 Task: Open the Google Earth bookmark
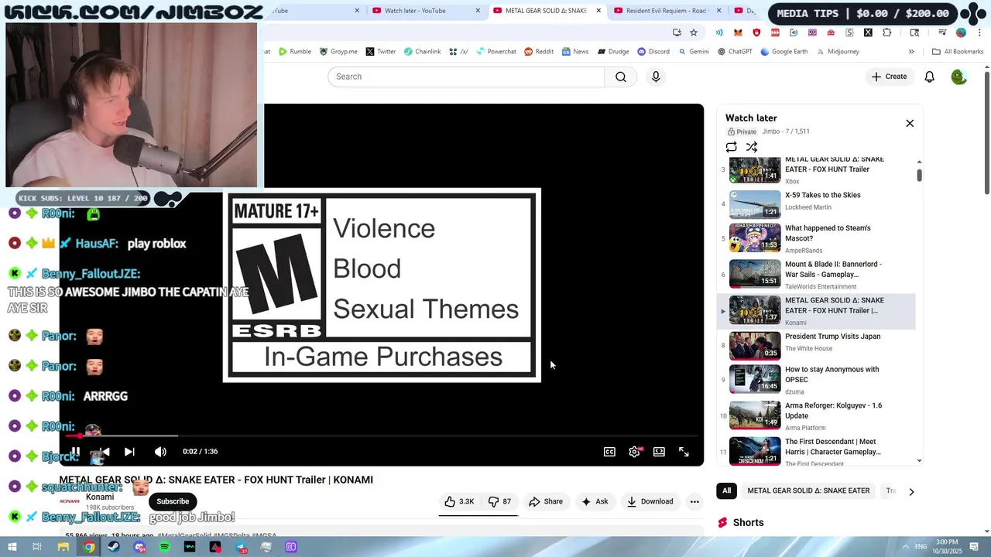tap(784, 52)
